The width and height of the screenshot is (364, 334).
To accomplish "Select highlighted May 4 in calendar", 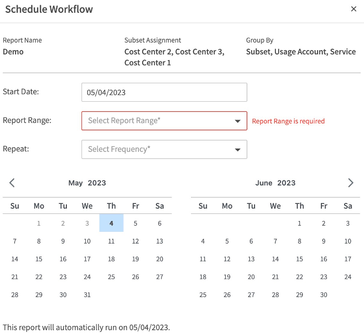I will point(111,223).
